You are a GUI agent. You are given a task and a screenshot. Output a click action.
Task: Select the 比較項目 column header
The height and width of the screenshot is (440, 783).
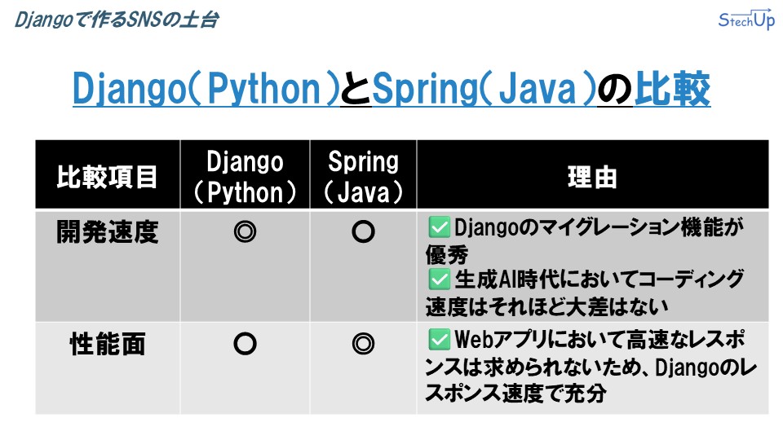(x=108, y=174)
